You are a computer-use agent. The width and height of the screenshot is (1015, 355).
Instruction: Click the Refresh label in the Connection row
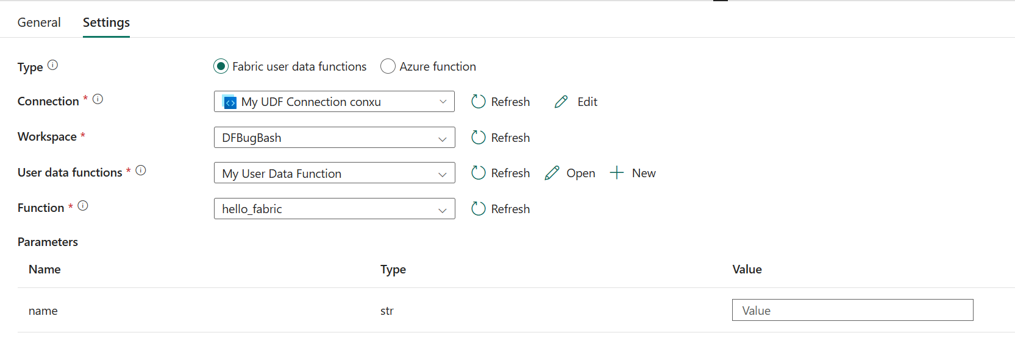click(x=510, y=102)
